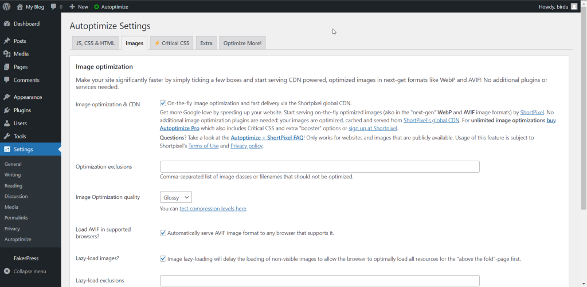Open the Terms of Use link
This screenshot has height=287, width=587.
point(204,146)
